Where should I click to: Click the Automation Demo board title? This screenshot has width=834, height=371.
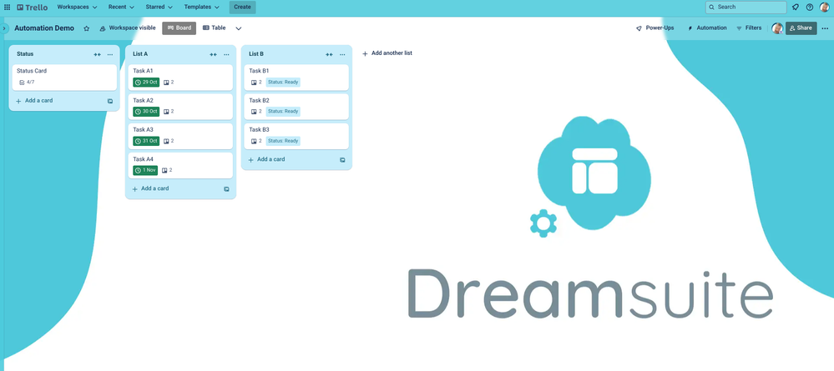(44, 28)
